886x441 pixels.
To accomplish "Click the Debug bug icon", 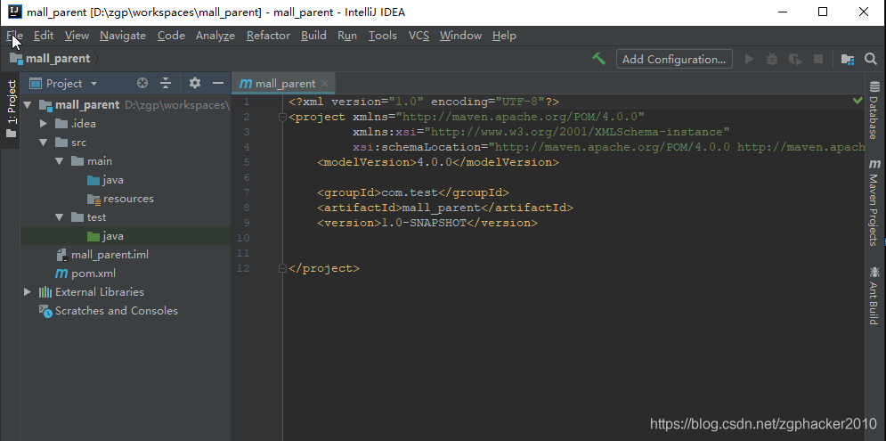I will 772,59.
